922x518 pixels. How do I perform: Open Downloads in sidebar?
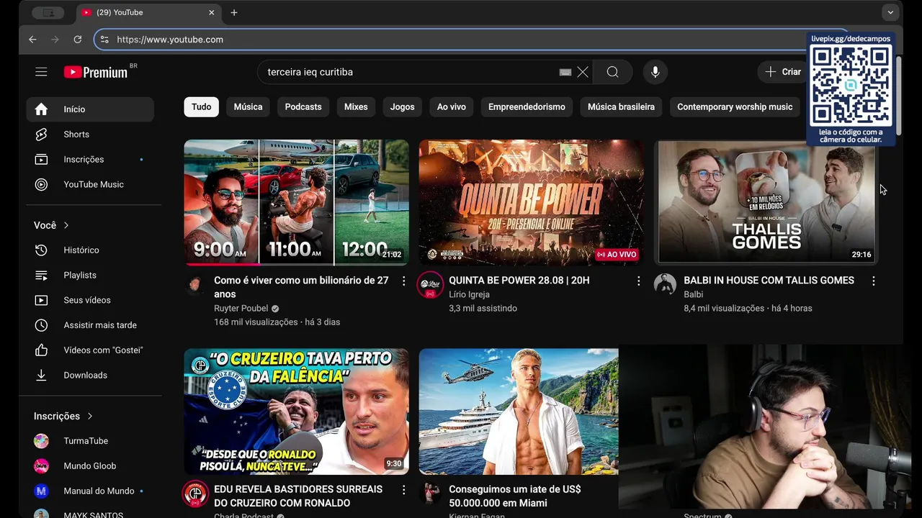click(x=90, y=376)
